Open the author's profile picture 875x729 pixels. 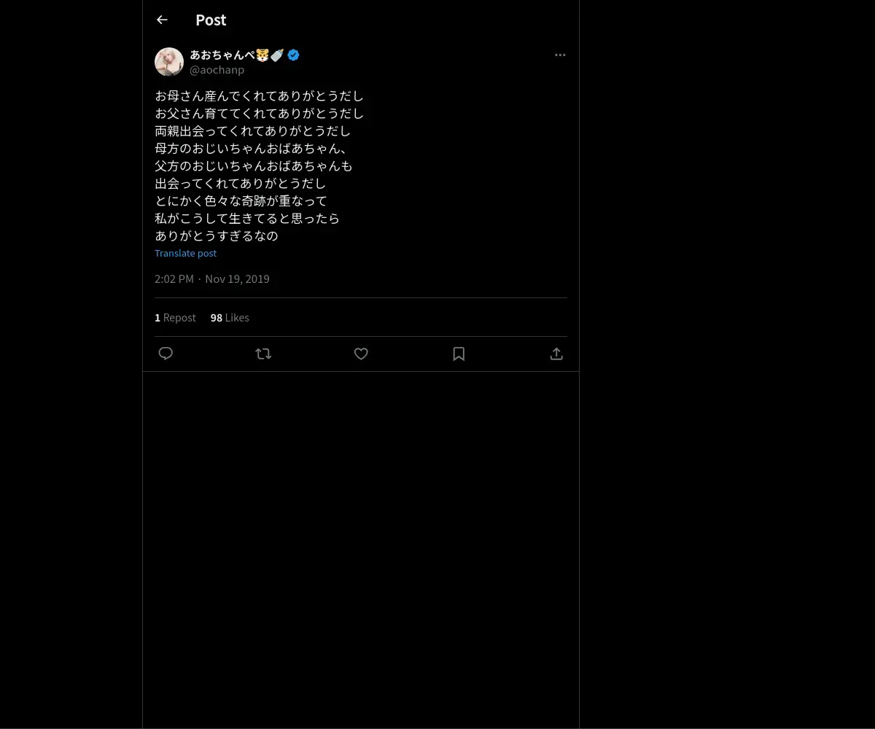(169, 62)
